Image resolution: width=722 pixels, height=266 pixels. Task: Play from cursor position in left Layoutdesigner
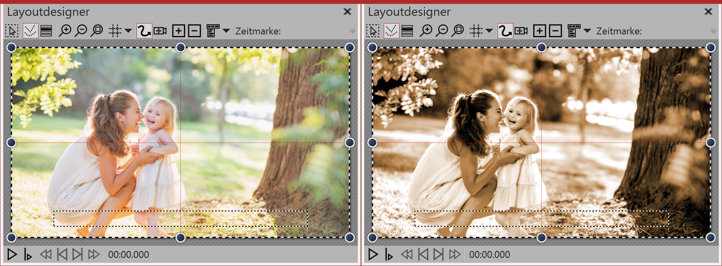[28, 255]
